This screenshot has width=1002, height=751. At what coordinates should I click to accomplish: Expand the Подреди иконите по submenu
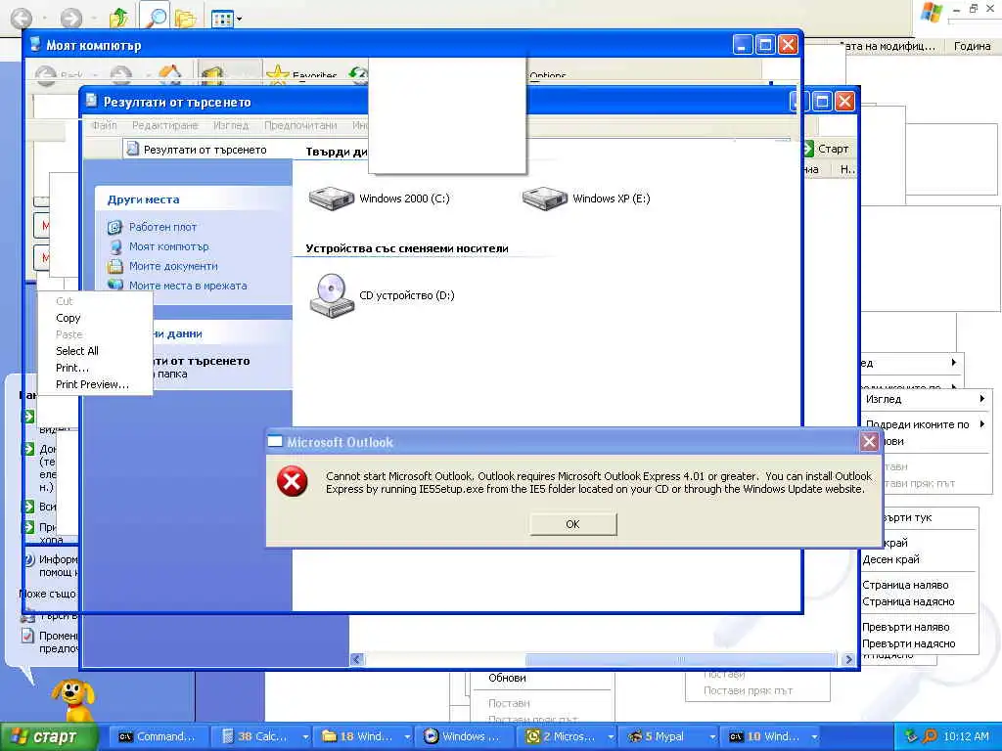[x=925, y=424]
